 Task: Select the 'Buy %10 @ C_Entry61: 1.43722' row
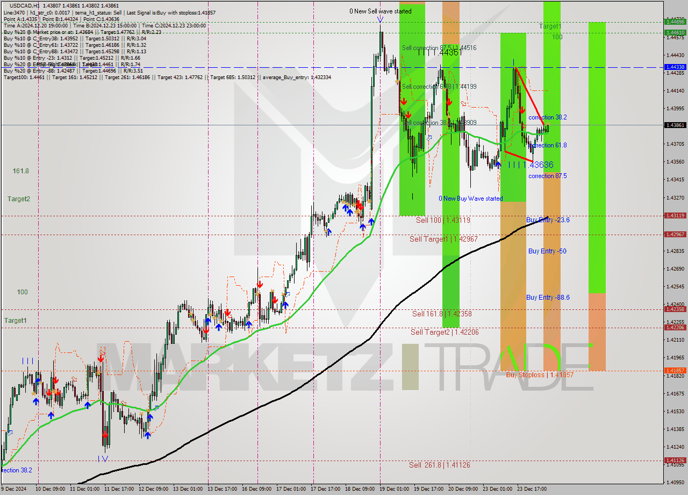pyautogui.click(x=75, y=45)
